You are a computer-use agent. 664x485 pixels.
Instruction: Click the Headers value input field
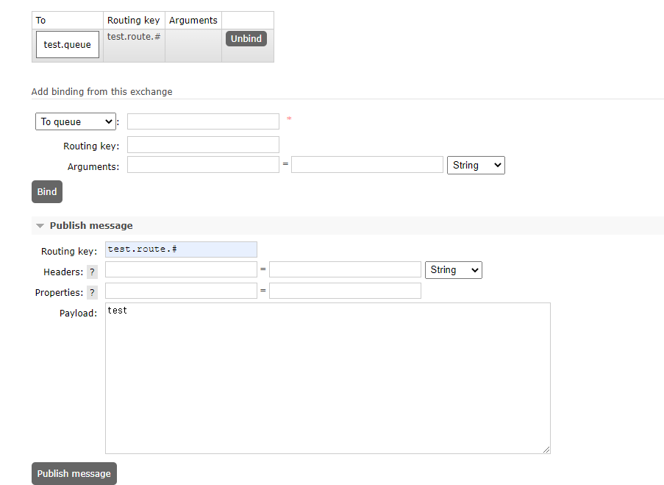pyautogui.click(x=345, y=269)
